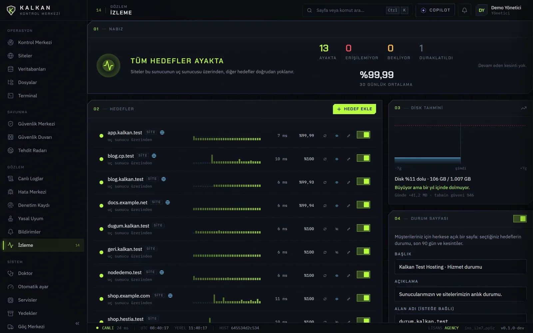Click the refresh icon for docs.example.net
The height and width of the screenshot is (333, 533).
click(x=325, y=205)
